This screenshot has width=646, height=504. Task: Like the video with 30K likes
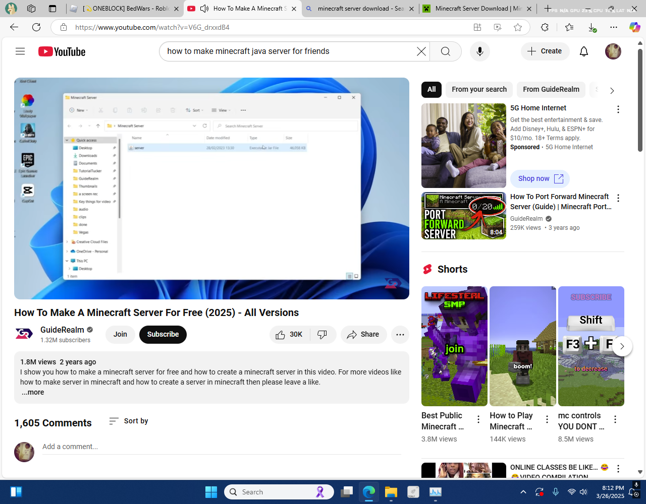pyautogui.click(x=289, y=335)
